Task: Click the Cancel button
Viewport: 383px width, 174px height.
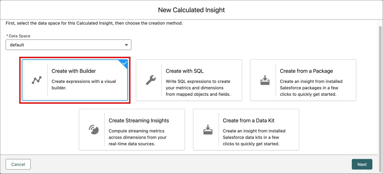Action: click(18, 164)
